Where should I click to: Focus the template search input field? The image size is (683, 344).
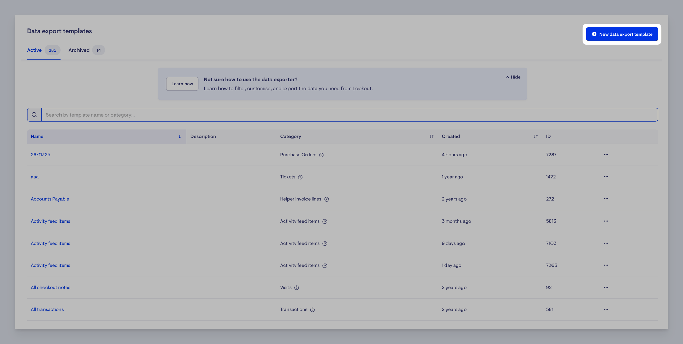[x=350, y=115]
